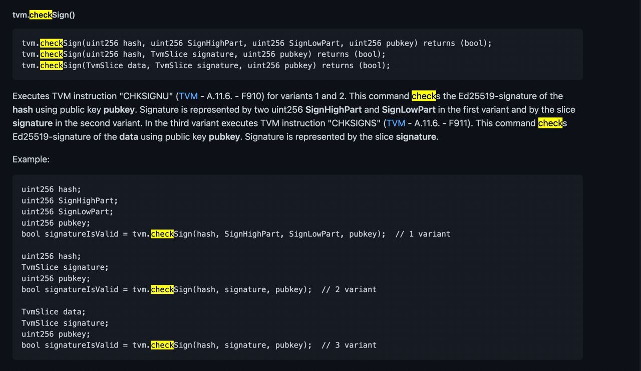641x371 pixels.
Task: Click the "uint256 SignLowPart;" declaration in the example
Action: pos(67,212)
